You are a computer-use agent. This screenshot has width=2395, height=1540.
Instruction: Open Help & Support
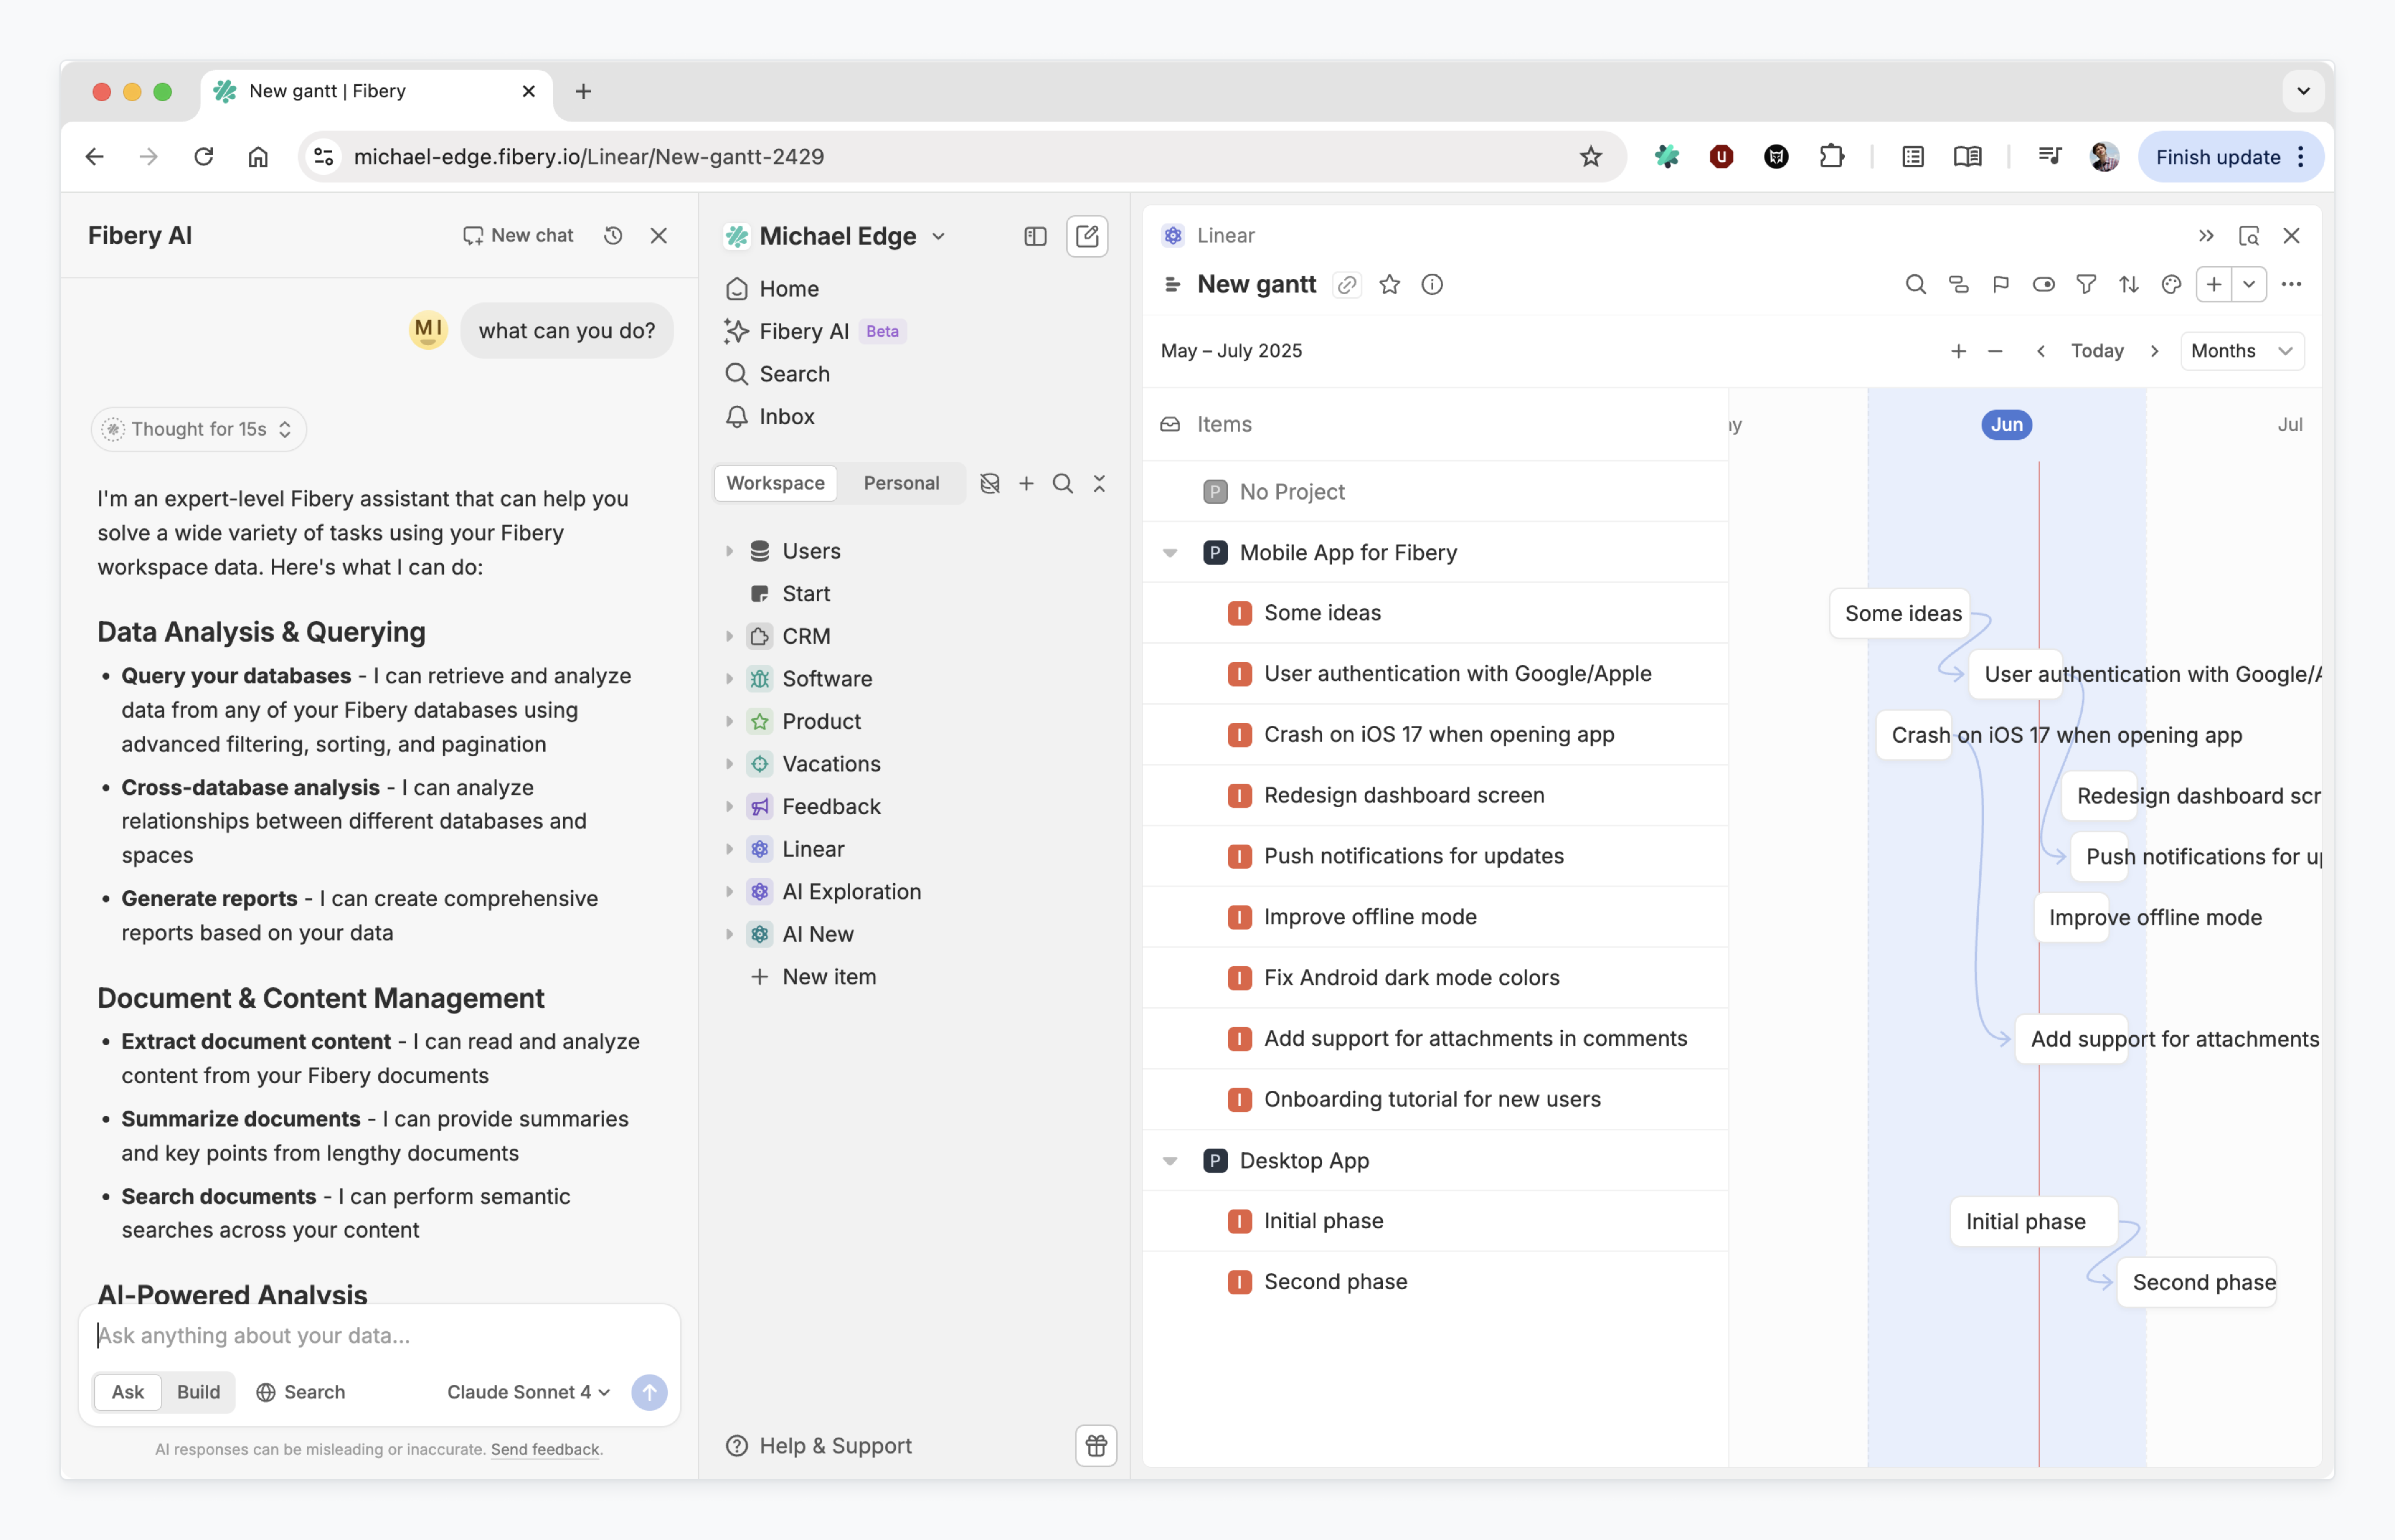(817, 1446)
